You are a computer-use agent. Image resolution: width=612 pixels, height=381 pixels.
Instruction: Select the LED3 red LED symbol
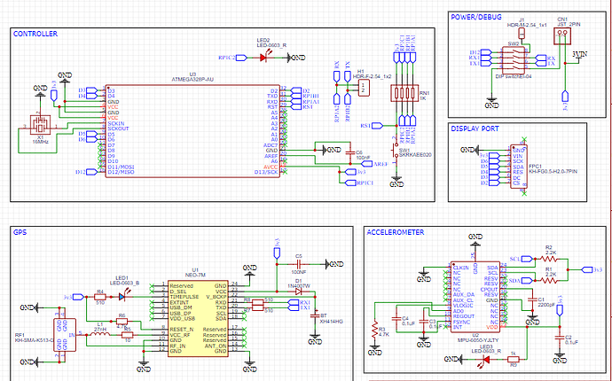tap(486, 358)
